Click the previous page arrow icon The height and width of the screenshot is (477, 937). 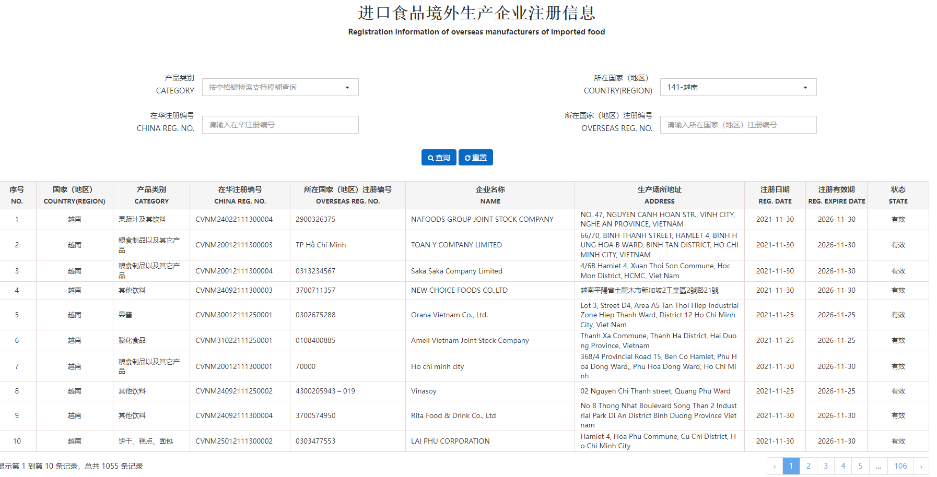coord(775,466)
